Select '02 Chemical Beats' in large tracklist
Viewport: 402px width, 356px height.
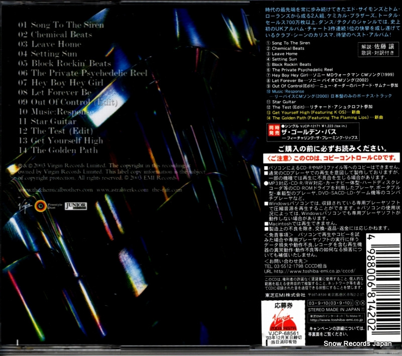coord(55,34)
